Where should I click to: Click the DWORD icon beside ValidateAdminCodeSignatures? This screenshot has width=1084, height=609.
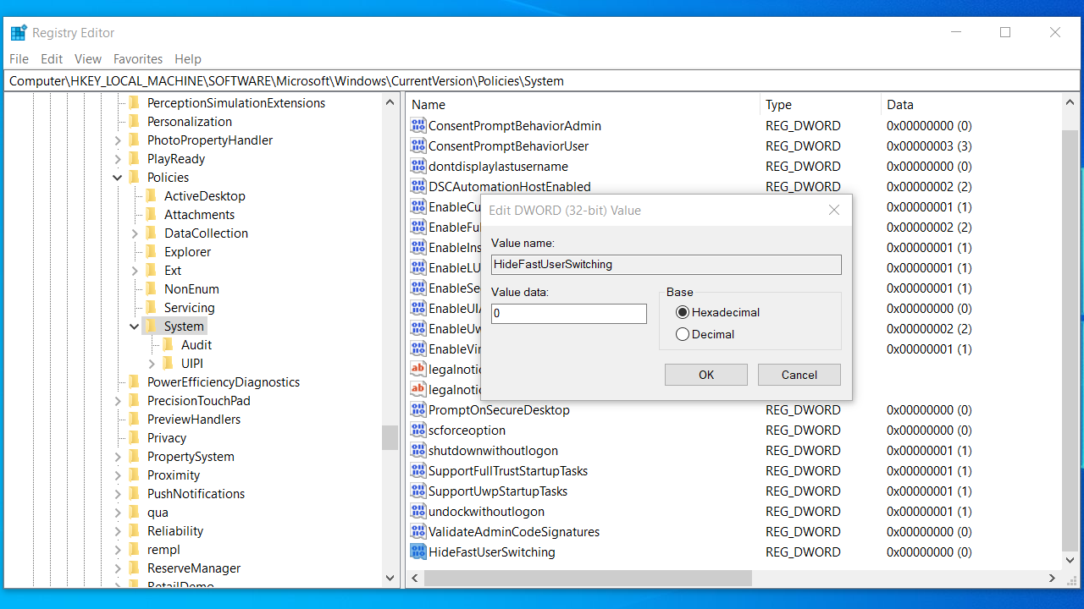pos(418,532)
